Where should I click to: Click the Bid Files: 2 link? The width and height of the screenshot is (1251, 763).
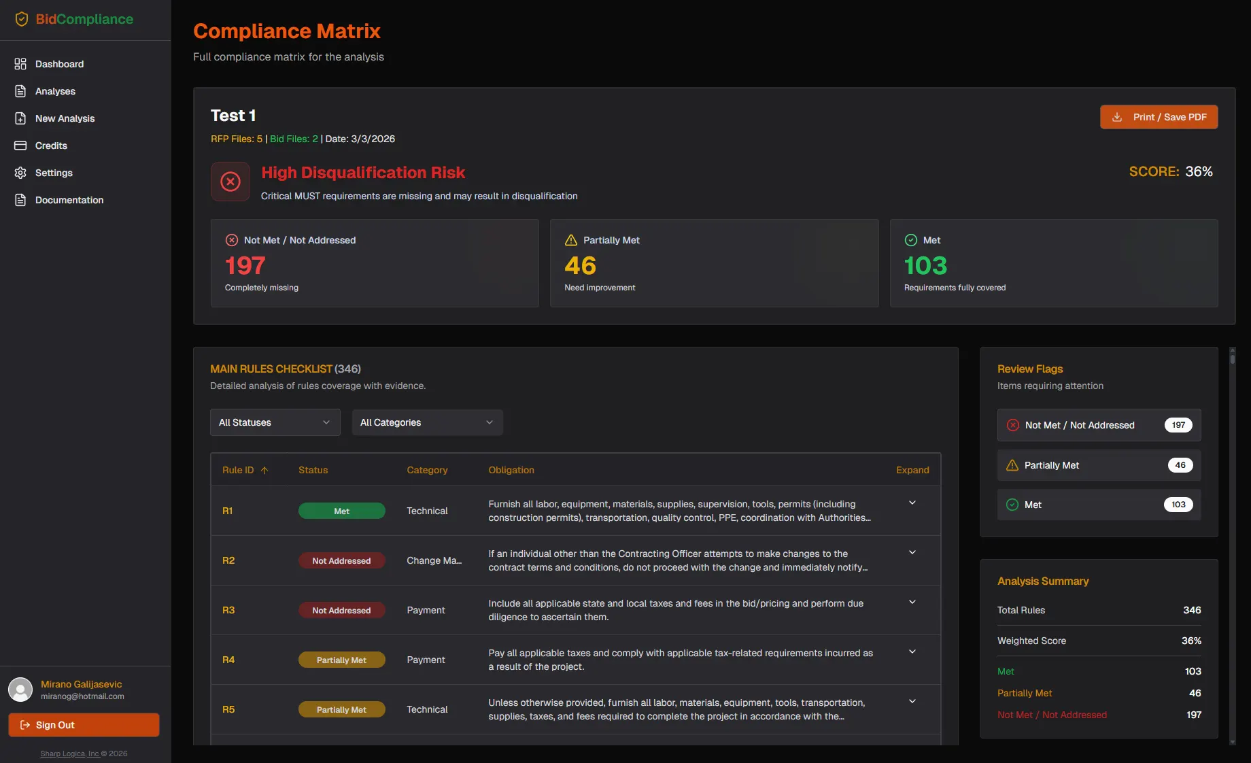[293, 139]
